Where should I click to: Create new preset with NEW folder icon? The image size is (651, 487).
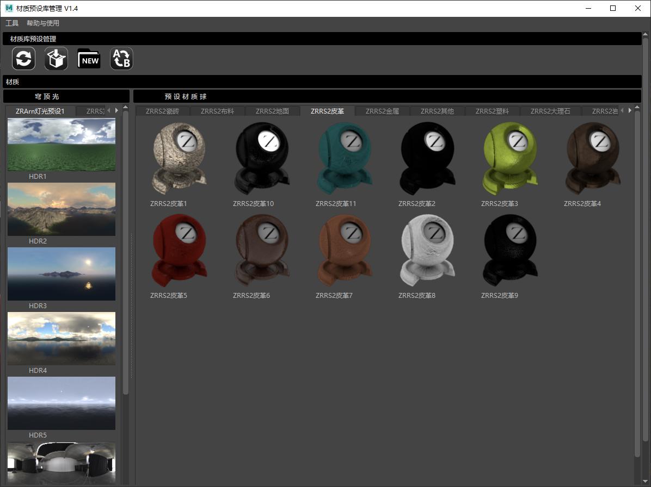click(x=89, y=59)
